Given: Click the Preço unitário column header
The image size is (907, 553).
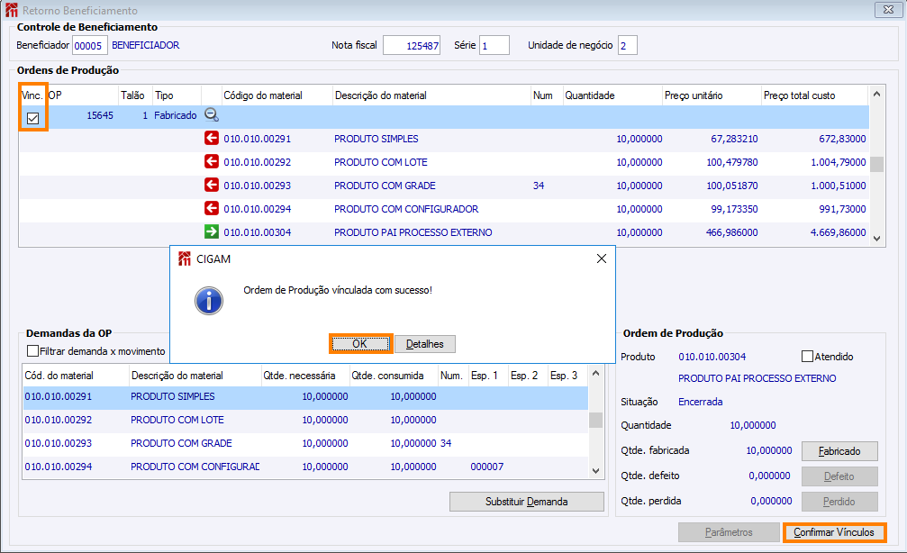Looking at the screenshot, I should pyautogui.click(x=693, y=95).
